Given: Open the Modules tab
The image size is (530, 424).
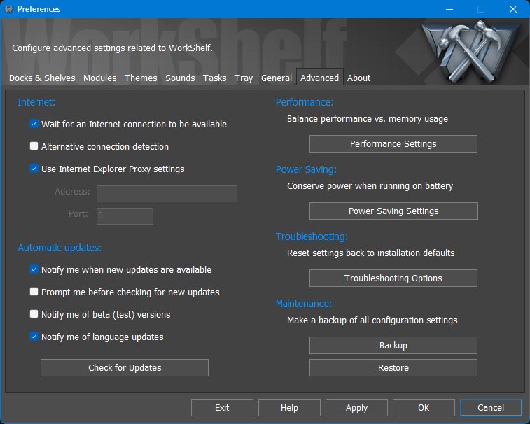Looking at the screenshot, I should [100, 78].
